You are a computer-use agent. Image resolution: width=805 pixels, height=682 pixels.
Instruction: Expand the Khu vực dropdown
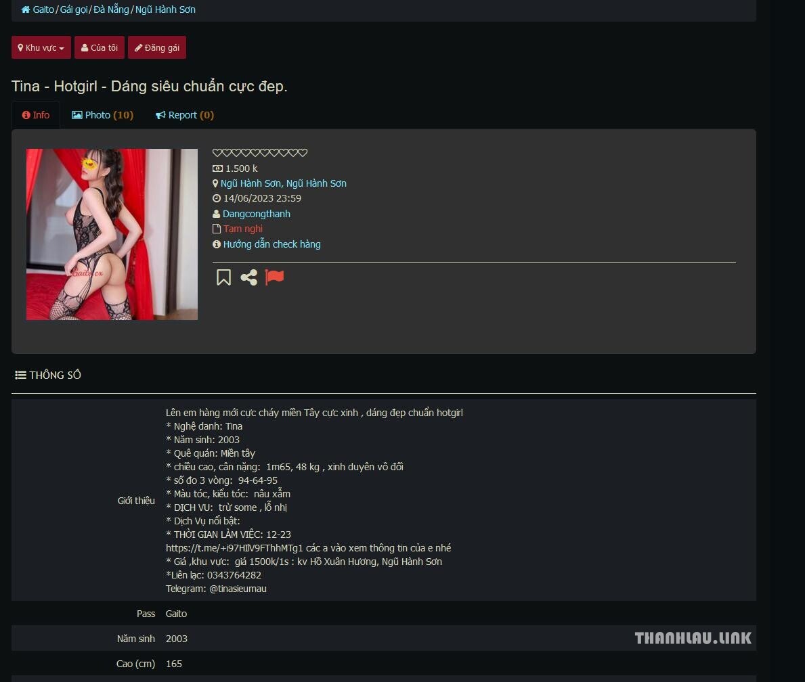pos(41,48)
